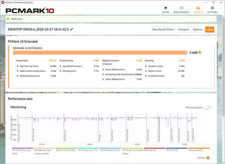Click result name DESKTOP-IINOJL4_2020-10-27
Viewport: 225px width, 164px height.
click(x=38, y=29)
